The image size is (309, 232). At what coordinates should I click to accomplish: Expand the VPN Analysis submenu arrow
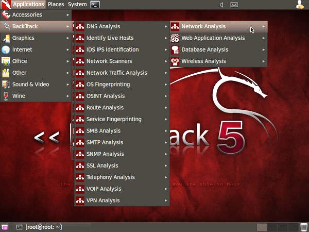tap(166, 201)
